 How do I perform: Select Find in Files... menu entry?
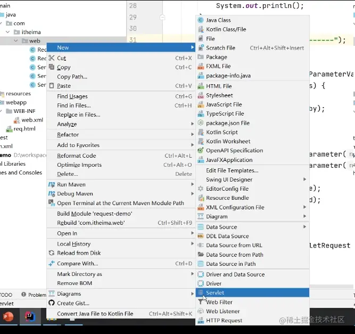121,105
